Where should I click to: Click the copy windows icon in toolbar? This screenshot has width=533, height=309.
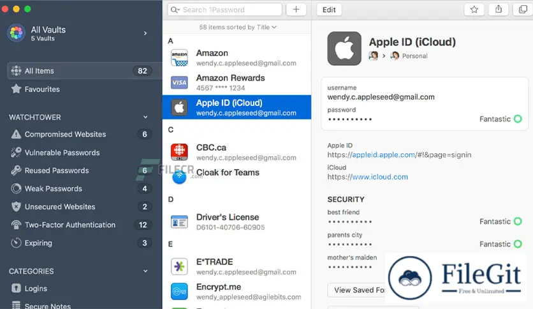523,9
